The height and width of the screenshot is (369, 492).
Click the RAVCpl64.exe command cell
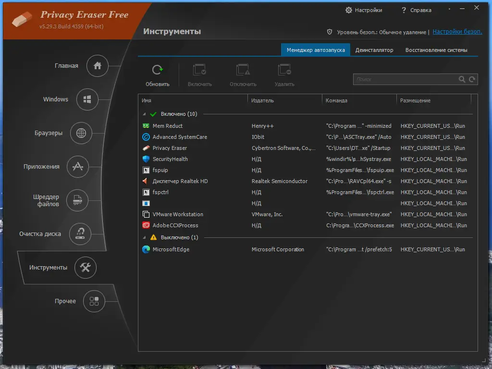(358, 181)
